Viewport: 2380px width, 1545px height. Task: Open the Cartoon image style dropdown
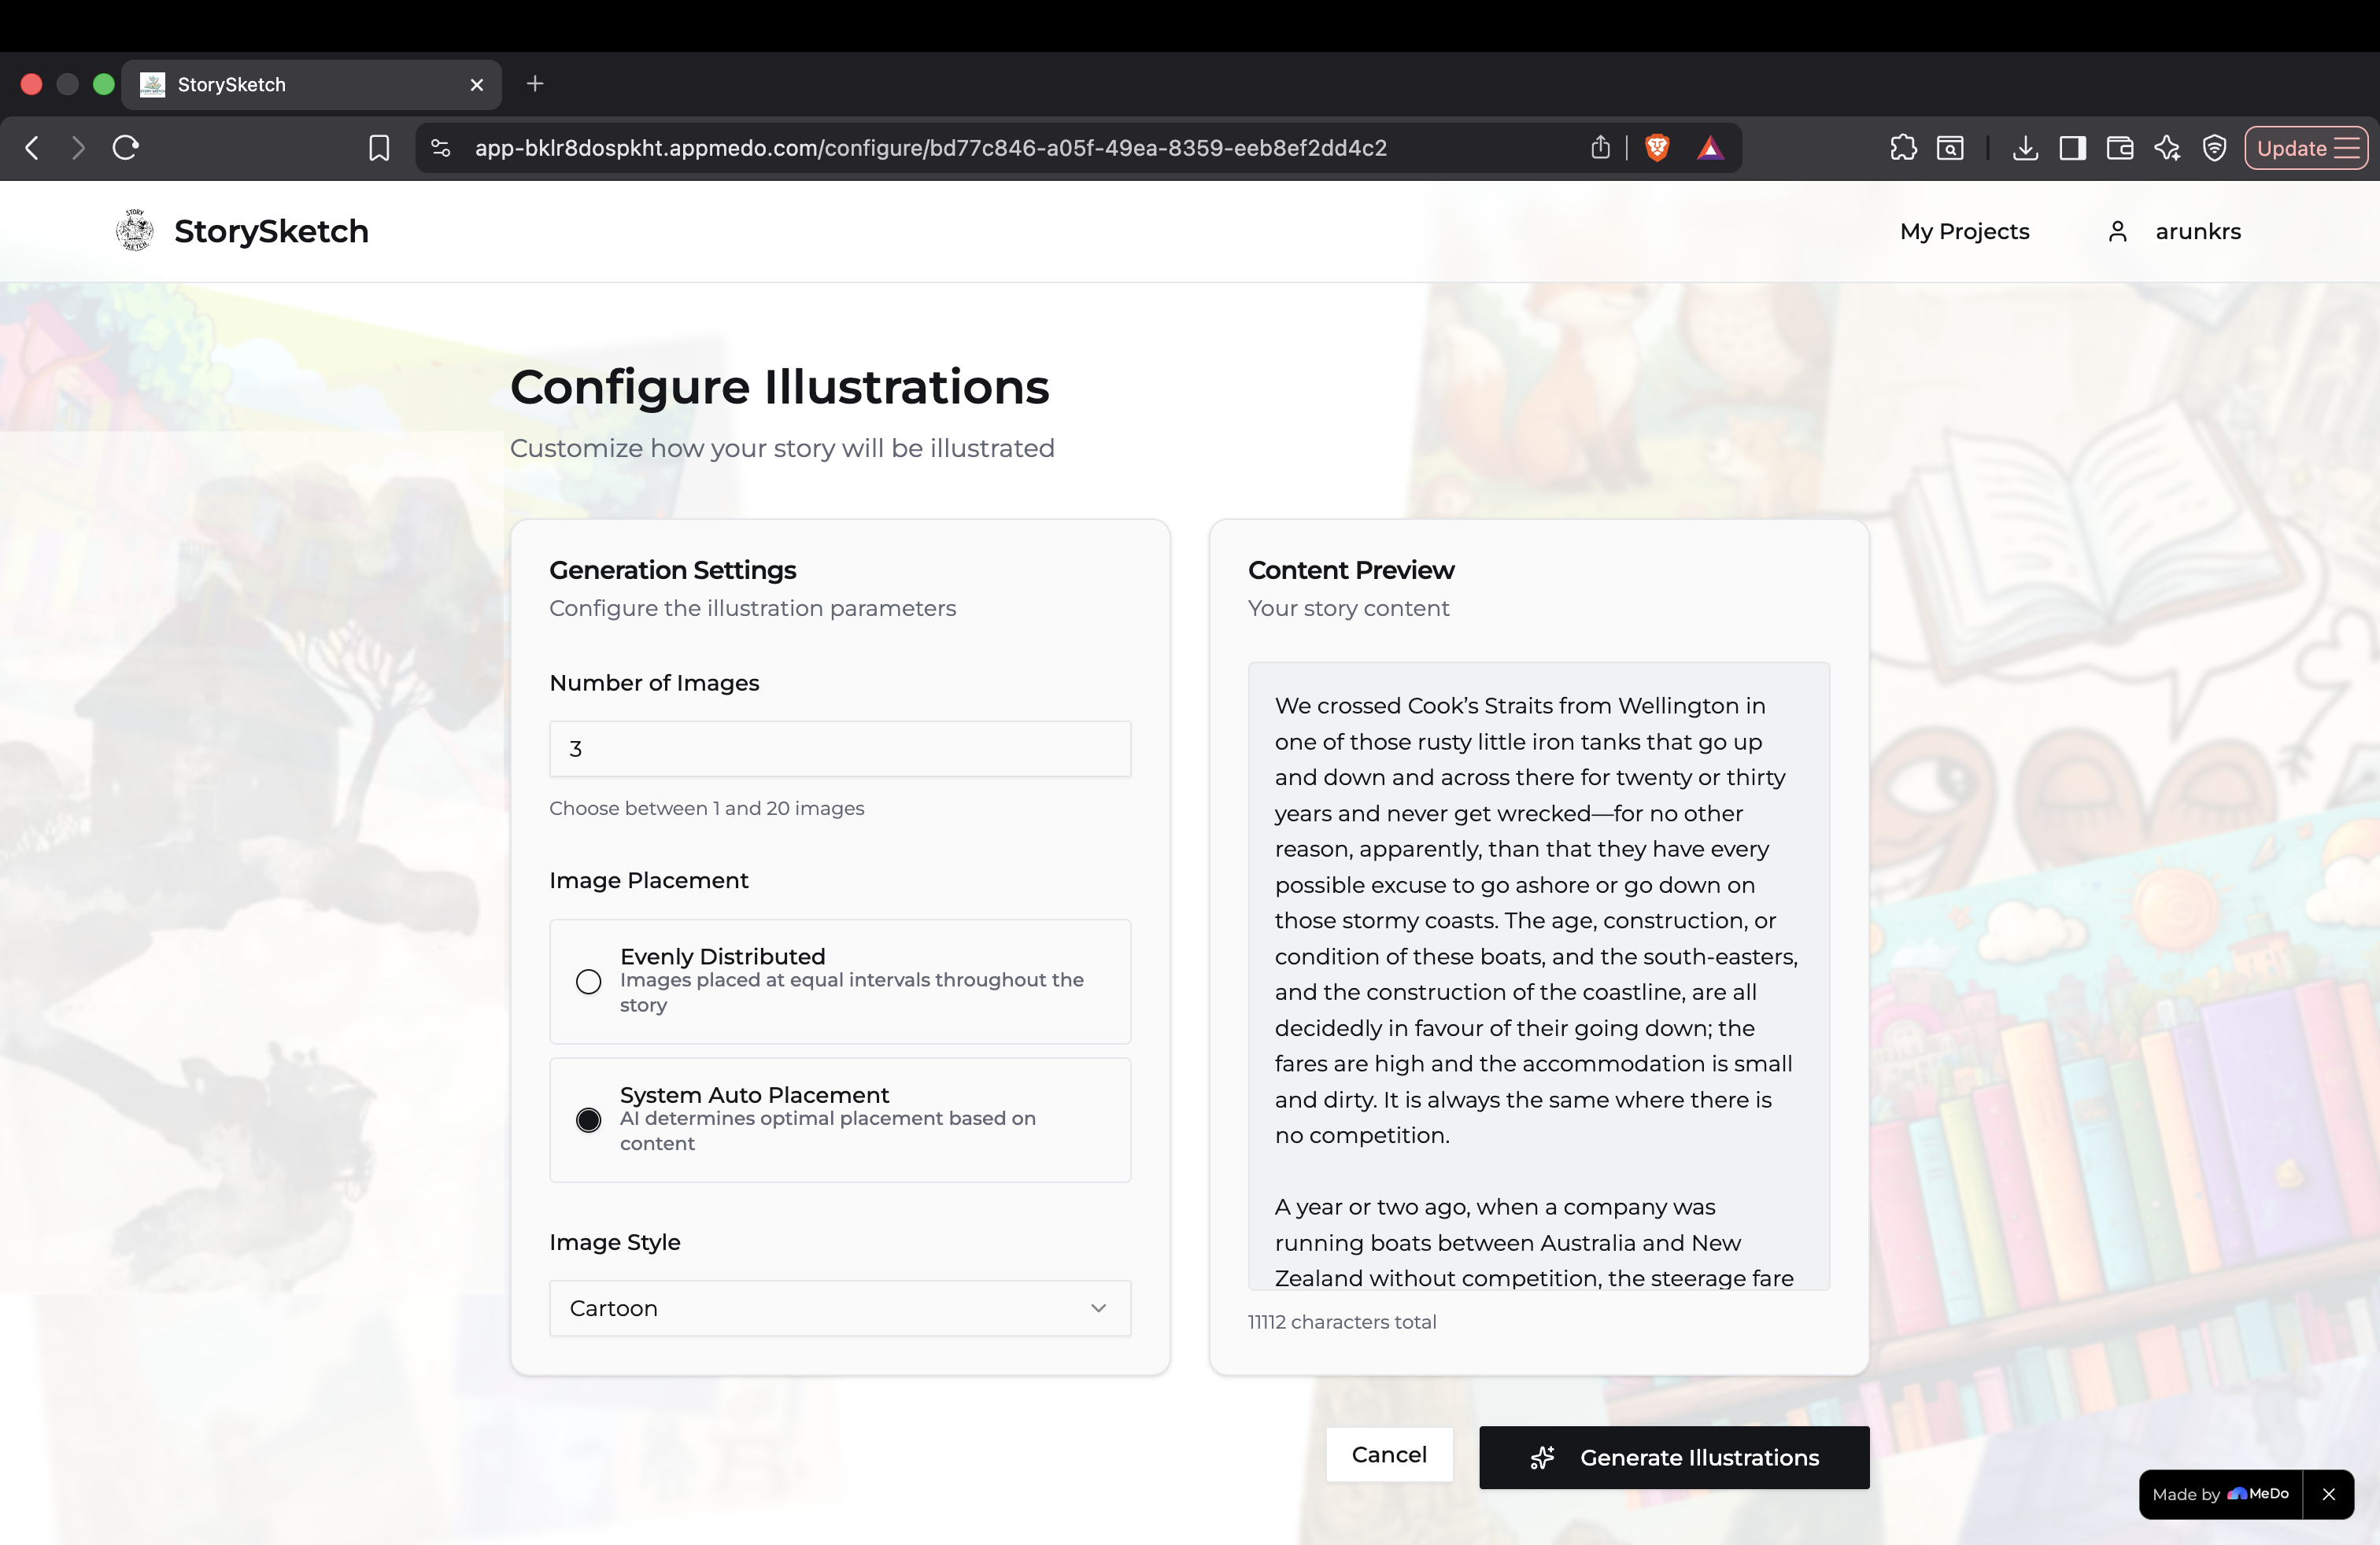[840, 1308]
